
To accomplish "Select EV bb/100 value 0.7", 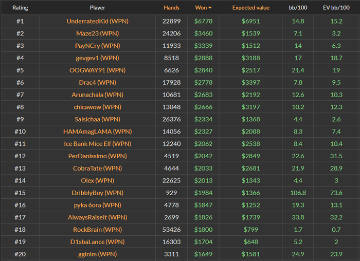I will point(336,230).
